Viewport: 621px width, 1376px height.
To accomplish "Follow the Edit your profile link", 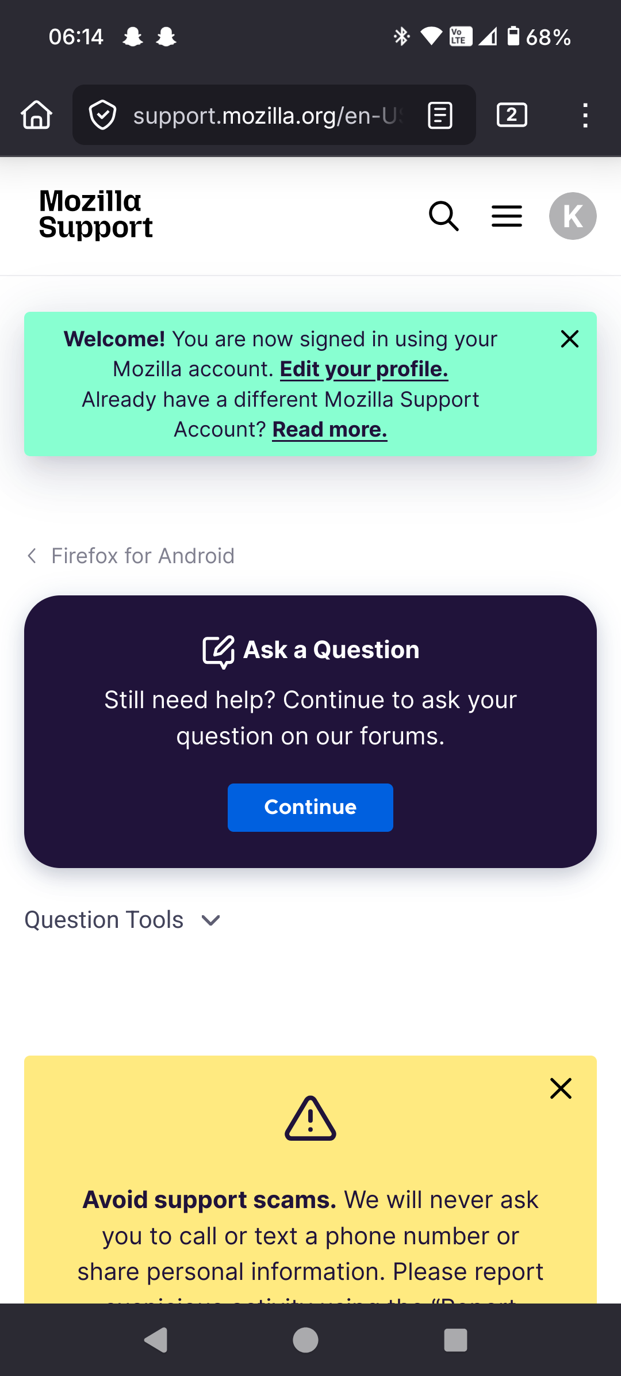I will (364, 369).
